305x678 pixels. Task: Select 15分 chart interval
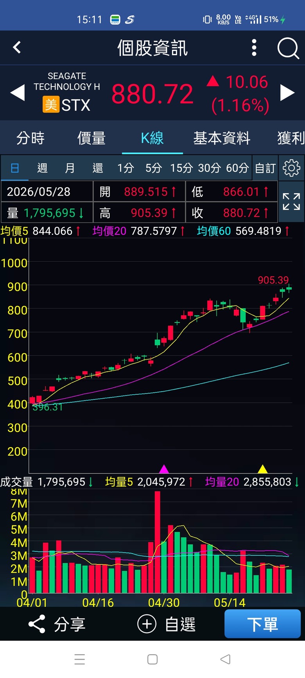click(x=181, y=168)
